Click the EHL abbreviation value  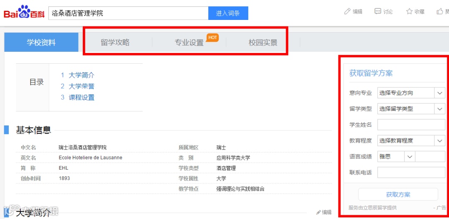click(x=63, y=168)
